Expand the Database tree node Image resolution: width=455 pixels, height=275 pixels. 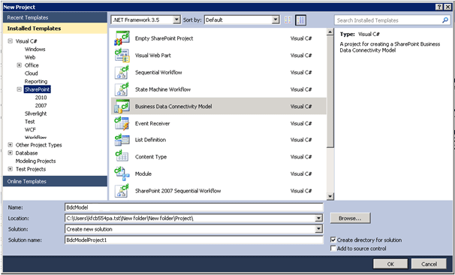(x=11, y=153)
